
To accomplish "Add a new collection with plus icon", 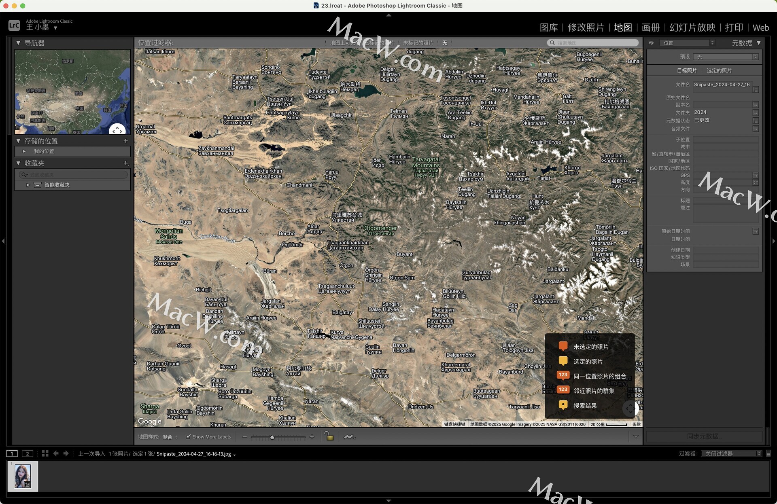I will [x=126, y=163].
